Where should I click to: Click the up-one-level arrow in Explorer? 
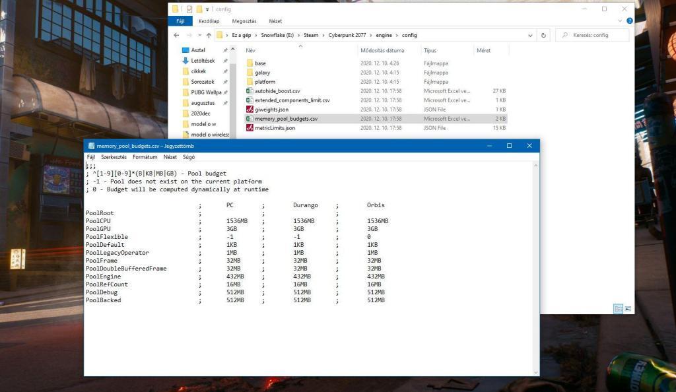point(209,36)
